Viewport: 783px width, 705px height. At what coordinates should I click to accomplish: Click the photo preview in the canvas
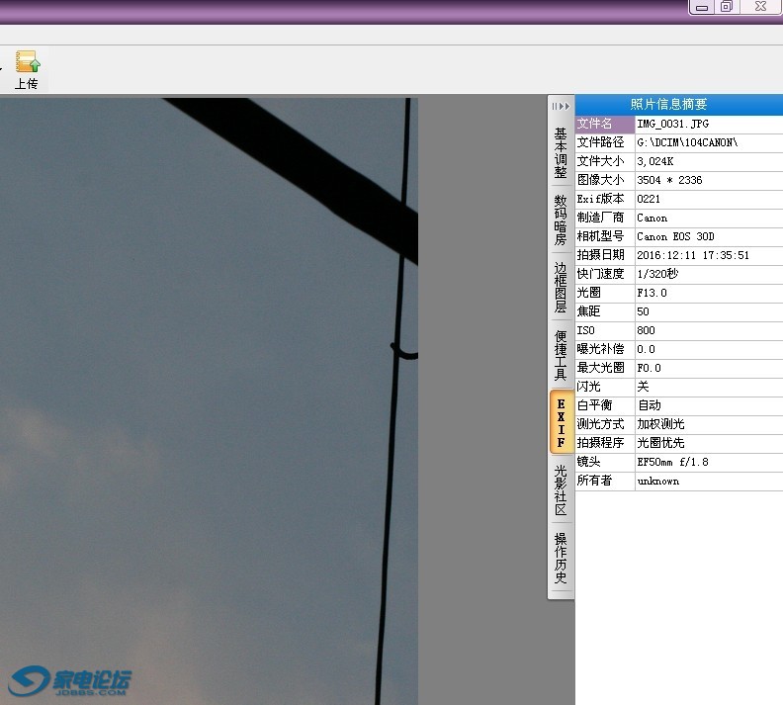point(209,400)
